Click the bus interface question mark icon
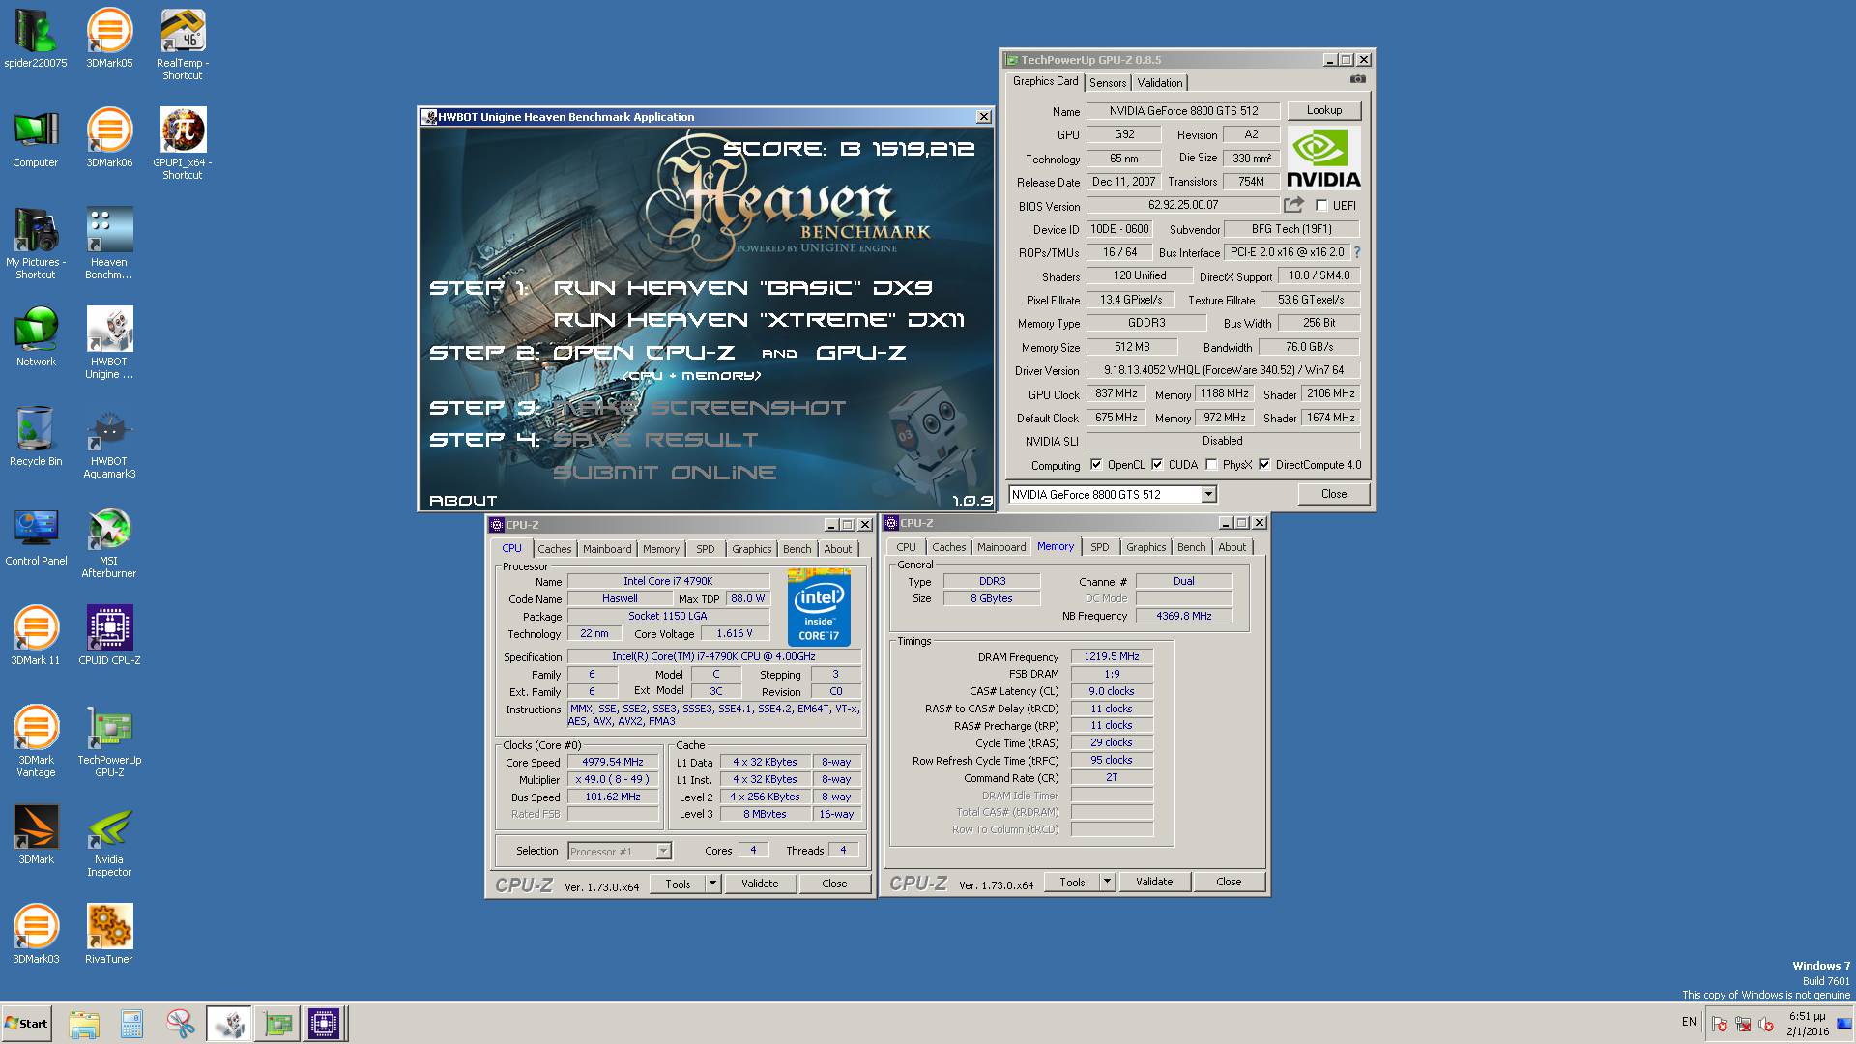The image size is (1856, 1044). click(1357, 252)
